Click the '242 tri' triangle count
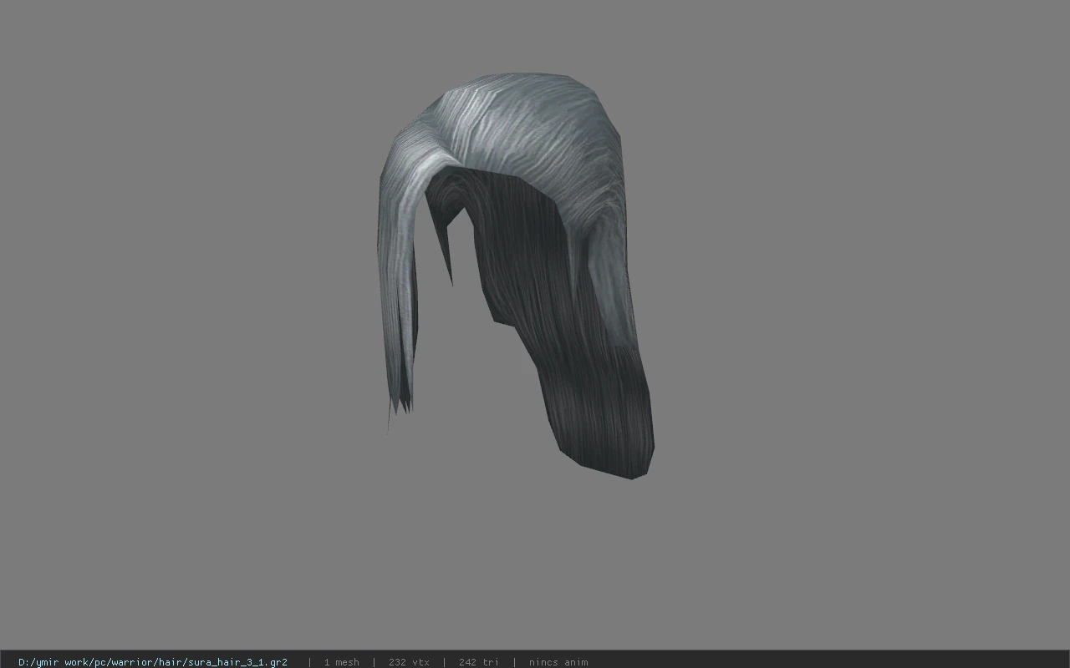The height and width of the screenshot is (668, 1070). click(x=478, y=662)
